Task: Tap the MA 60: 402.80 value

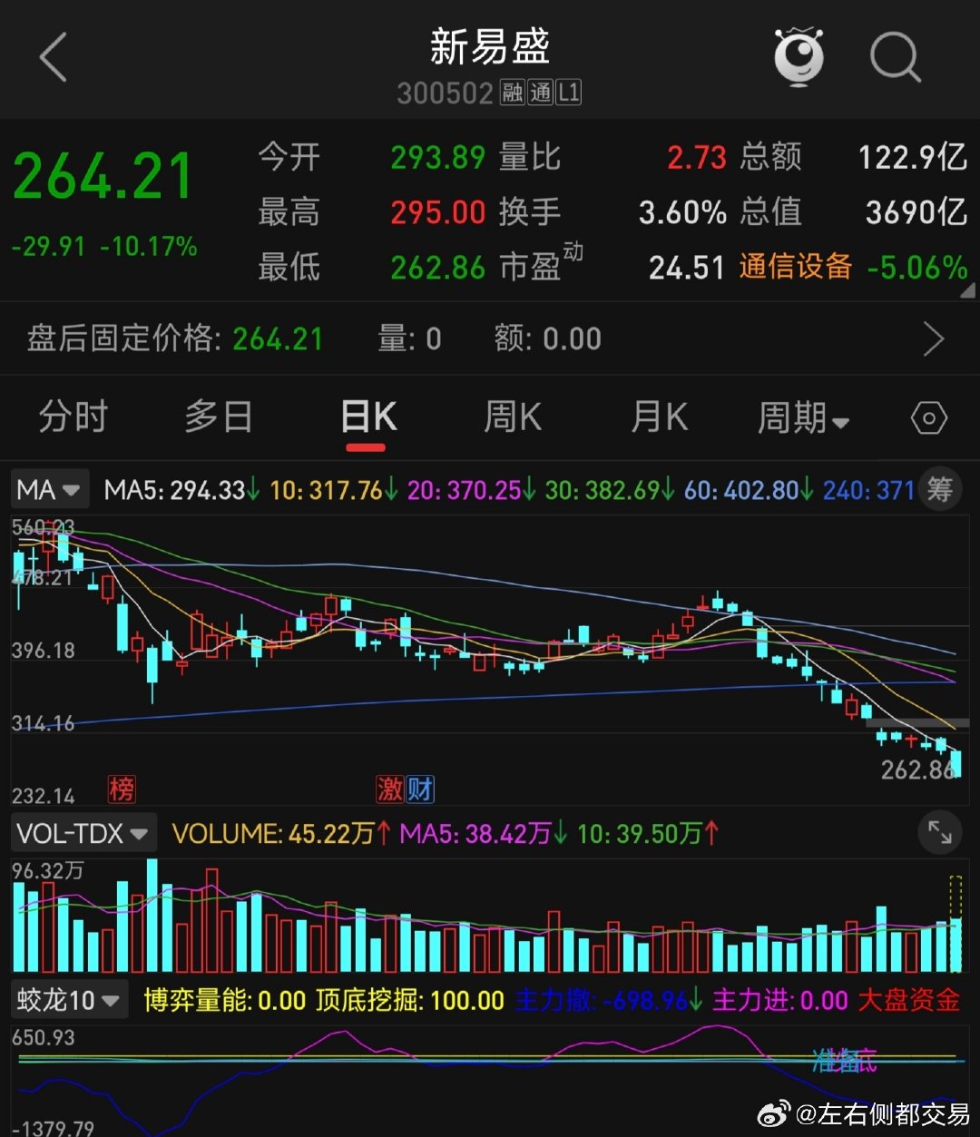Action: [x=749, y=491]
